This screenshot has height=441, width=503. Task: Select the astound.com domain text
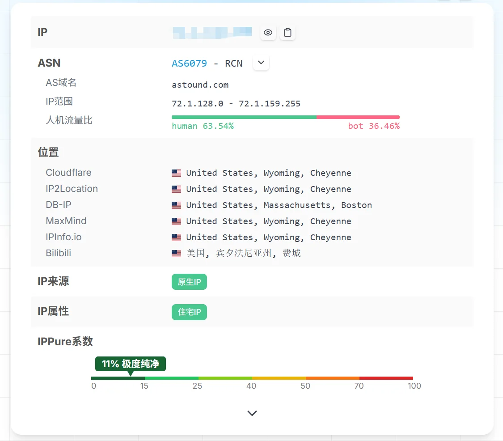click(x=200, y=85)
